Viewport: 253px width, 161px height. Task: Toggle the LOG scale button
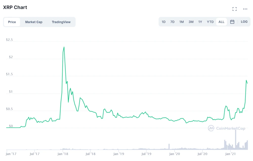[244, 22]
